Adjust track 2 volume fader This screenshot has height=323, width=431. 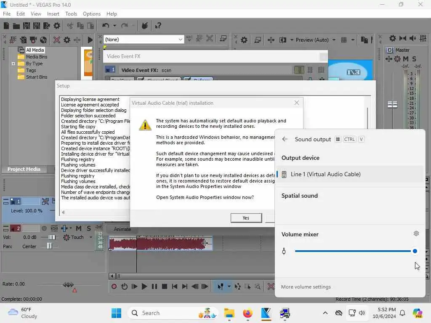[x=52, y=237]
